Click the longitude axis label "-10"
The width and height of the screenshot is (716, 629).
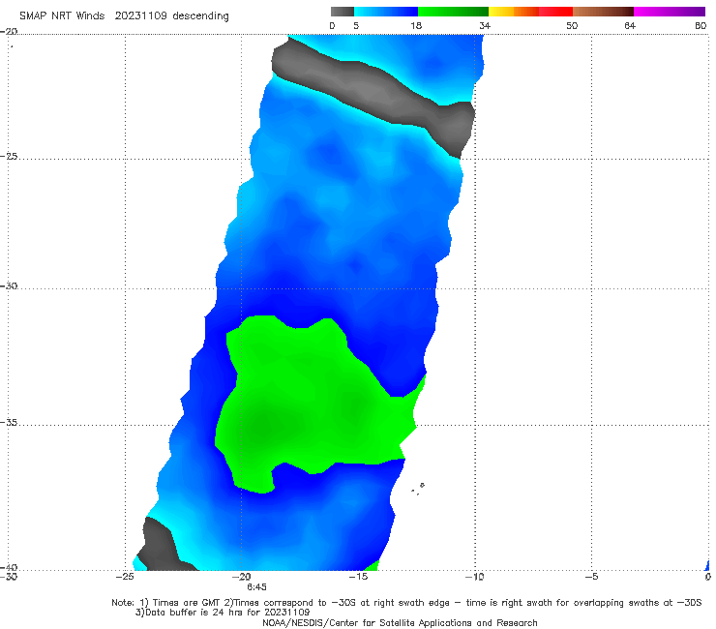click(474, 577)
